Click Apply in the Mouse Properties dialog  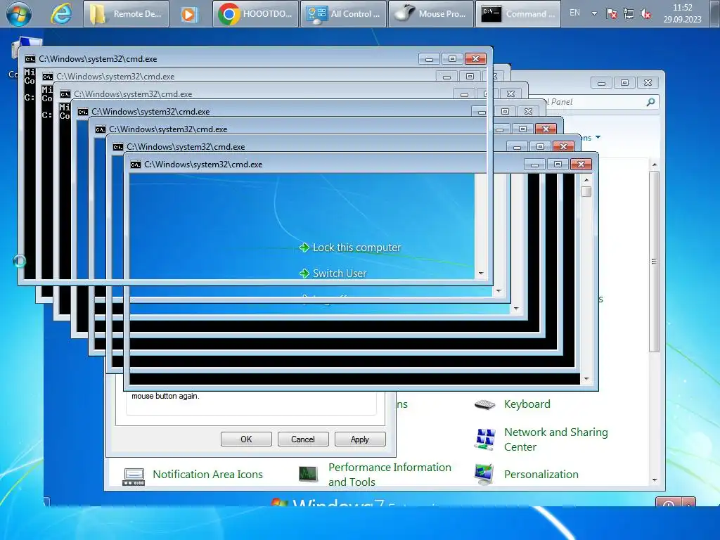(x=360, y=439)
